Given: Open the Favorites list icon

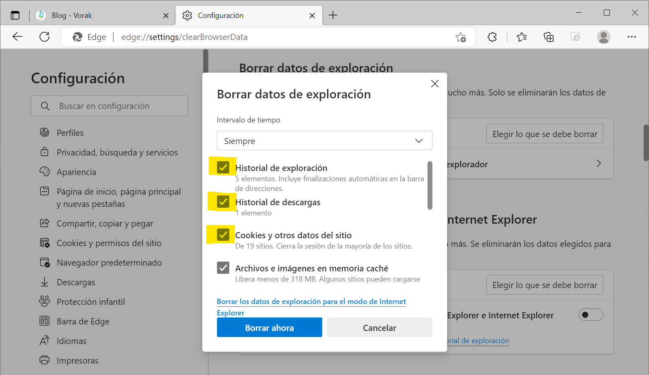Looking at the screenshot, I should (522, 37).
